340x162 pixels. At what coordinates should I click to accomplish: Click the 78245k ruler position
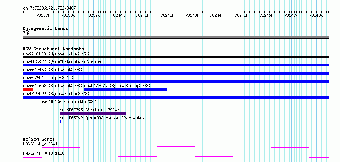[242, 15]
